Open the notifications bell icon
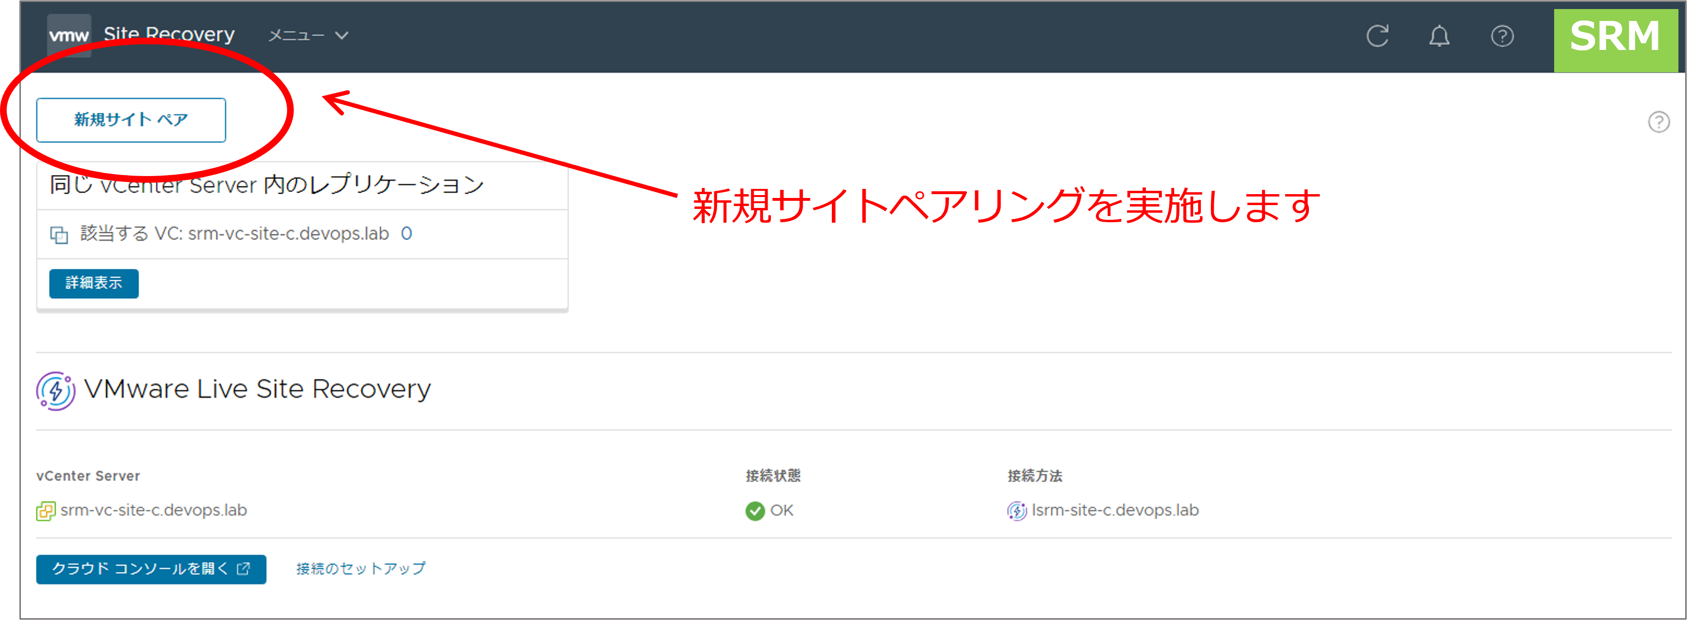Image resolution: width=1687 pixels, height=620 pixels. click(x=1439, y=35)
